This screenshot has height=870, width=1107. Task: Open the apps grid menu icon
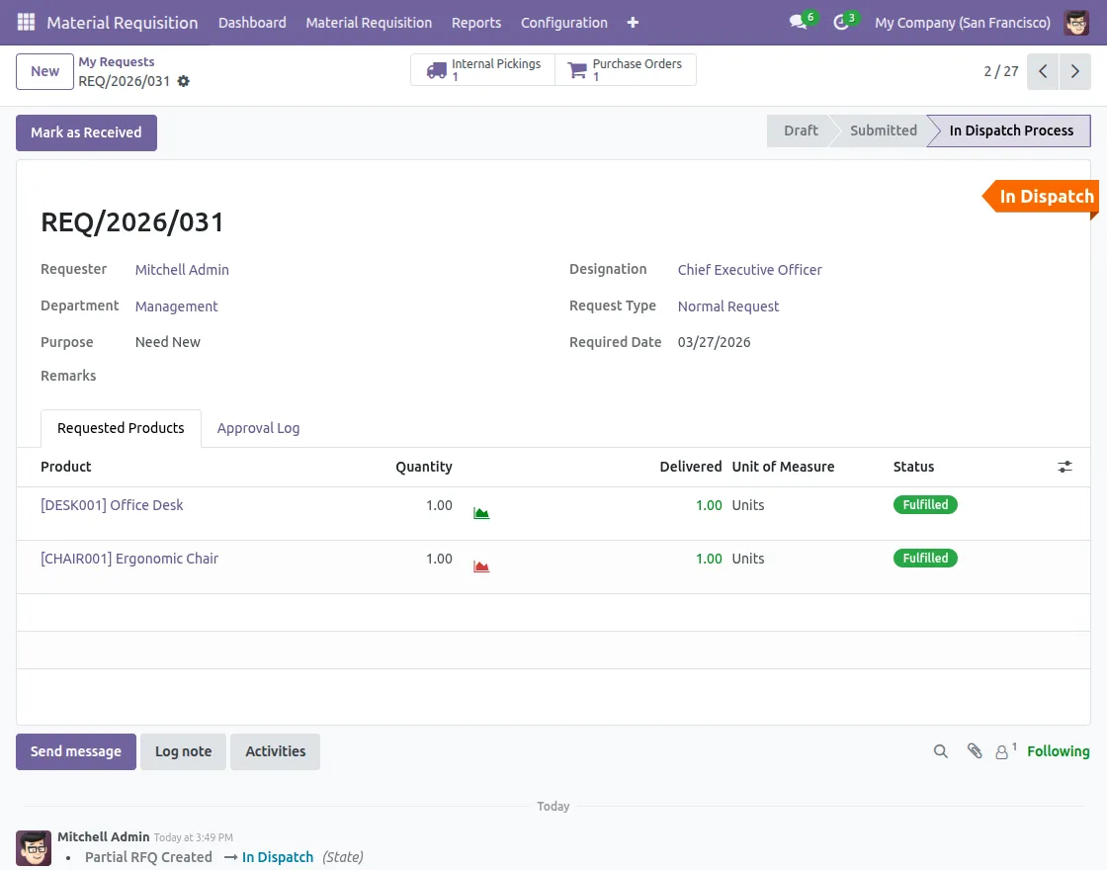click(x=26, y=22)
